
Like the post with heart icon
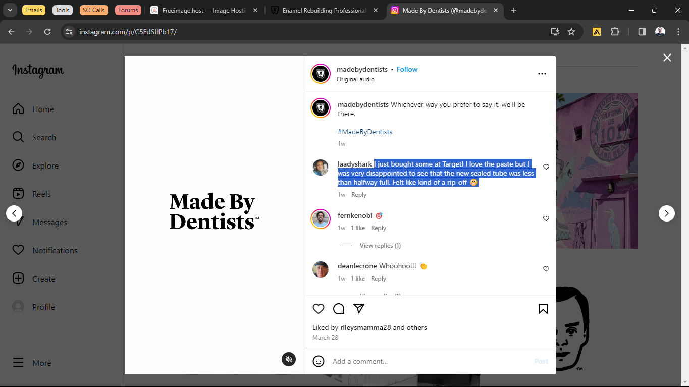coord(319,309)
